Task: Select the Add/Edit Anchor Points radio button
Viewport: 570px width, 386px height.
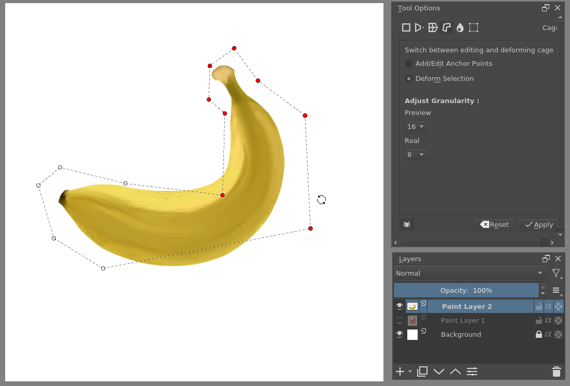Action: click(409, 64)
